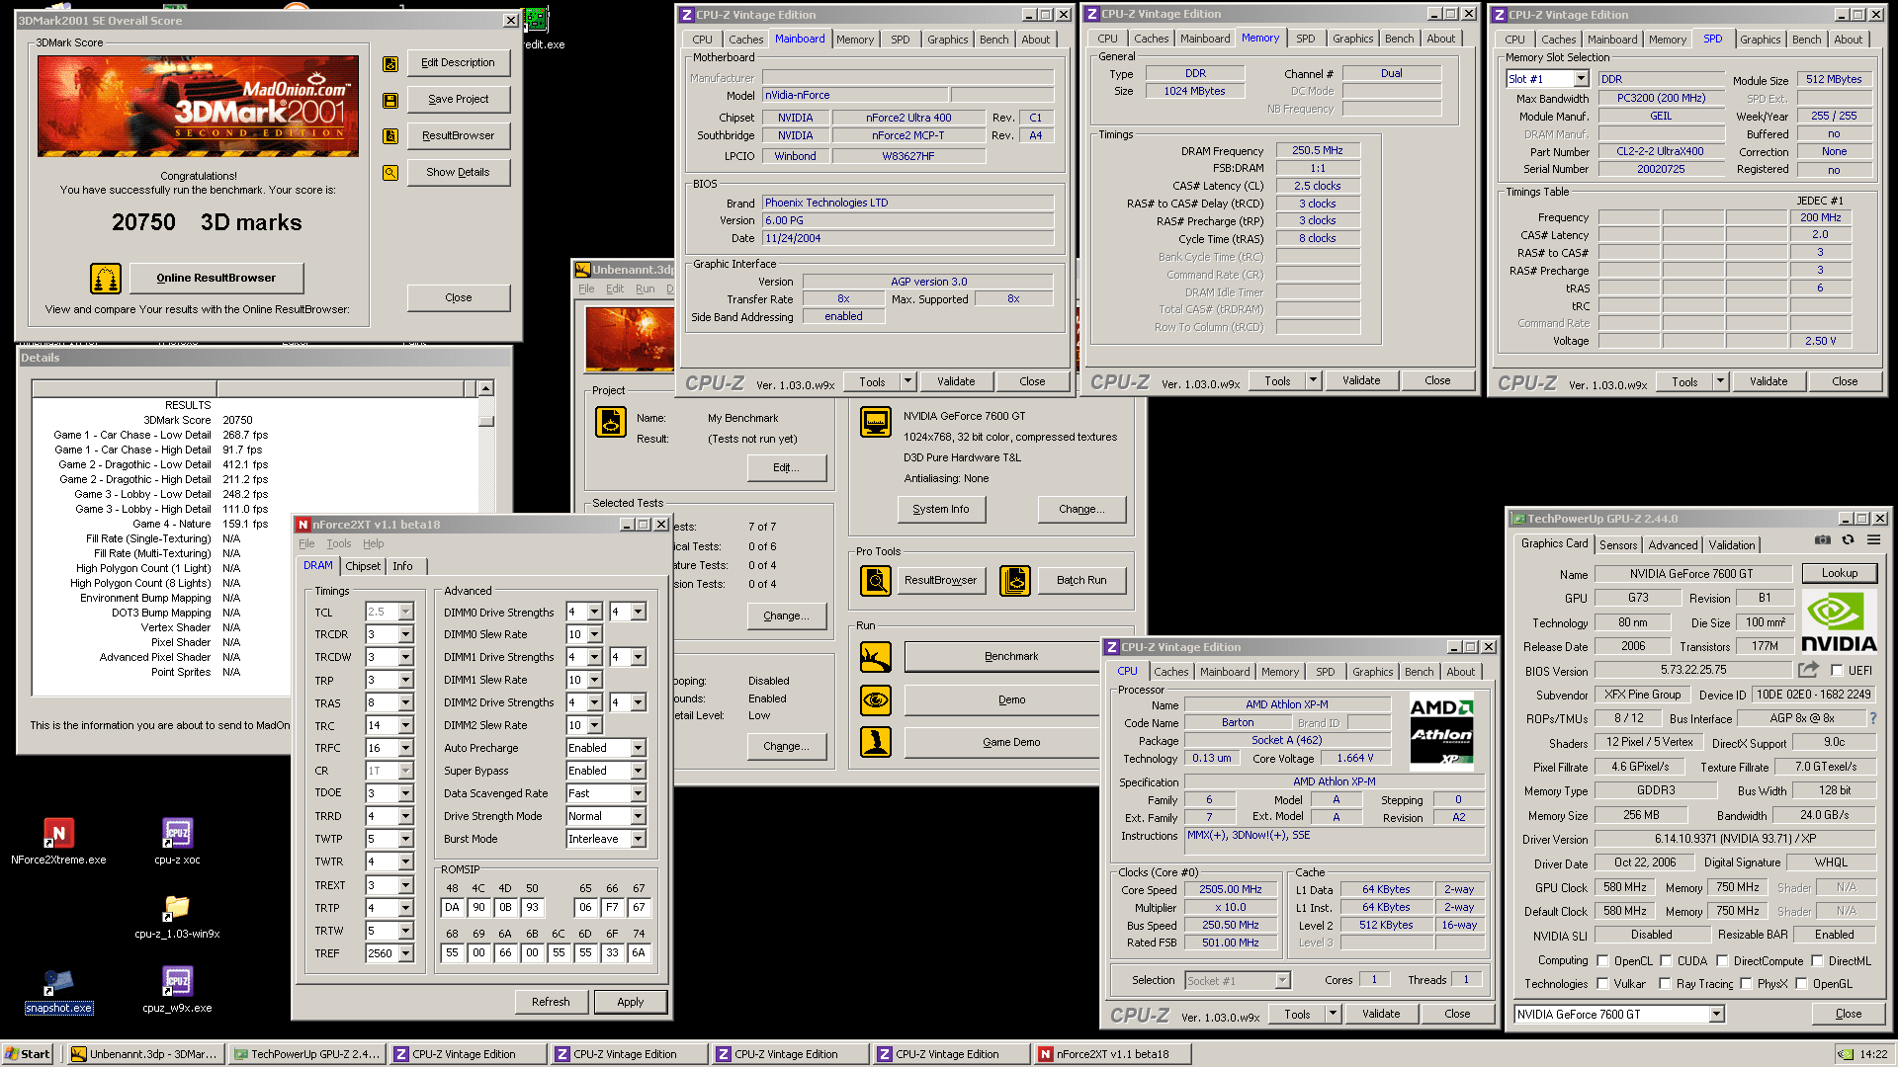Click the Pro Tools ResultBrowser icon
The height and width of the screenshot is (1067, 1898).
[876, 581]
